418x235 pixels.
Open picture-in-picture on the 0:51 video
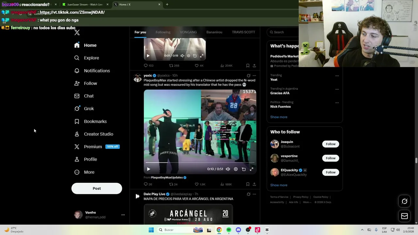coord(244,169)
